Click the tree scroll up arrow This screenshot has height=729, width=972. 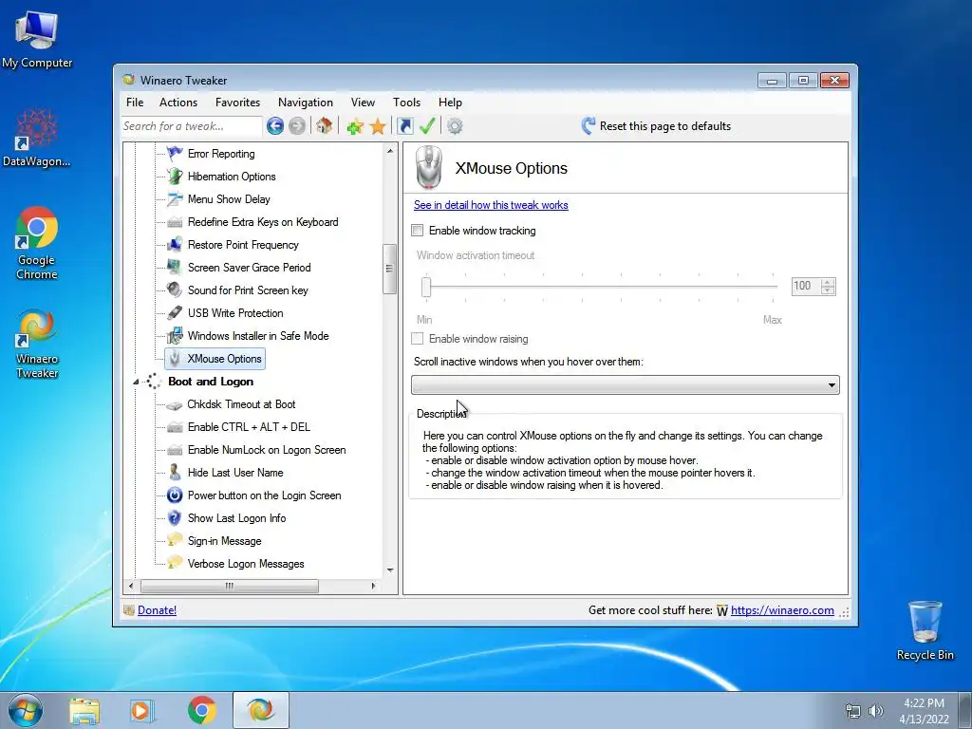click(x=390, y=151)
